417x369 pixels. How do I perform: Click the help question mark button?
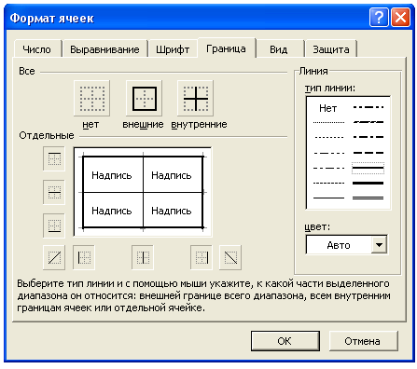tap(379, 18)
